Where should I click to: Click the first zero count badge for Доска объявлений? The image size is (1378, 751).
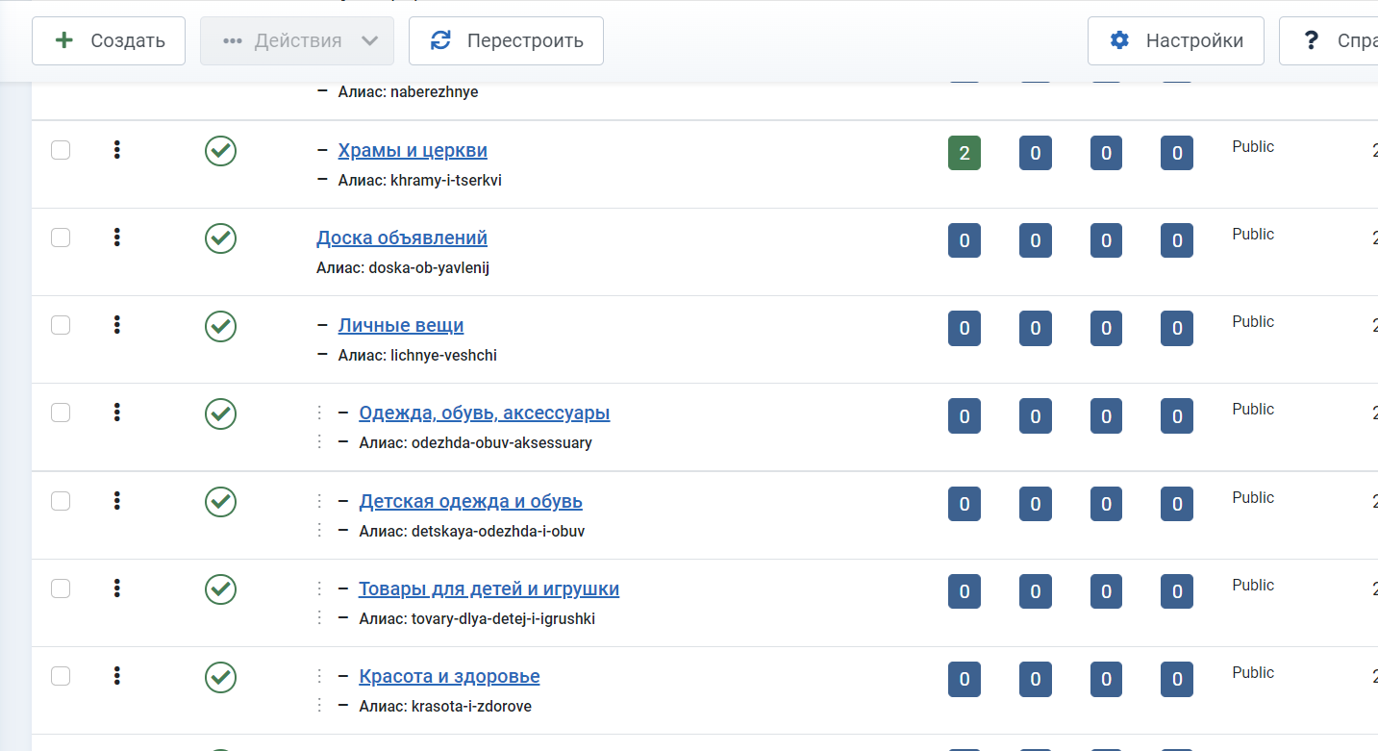[964, 241]
